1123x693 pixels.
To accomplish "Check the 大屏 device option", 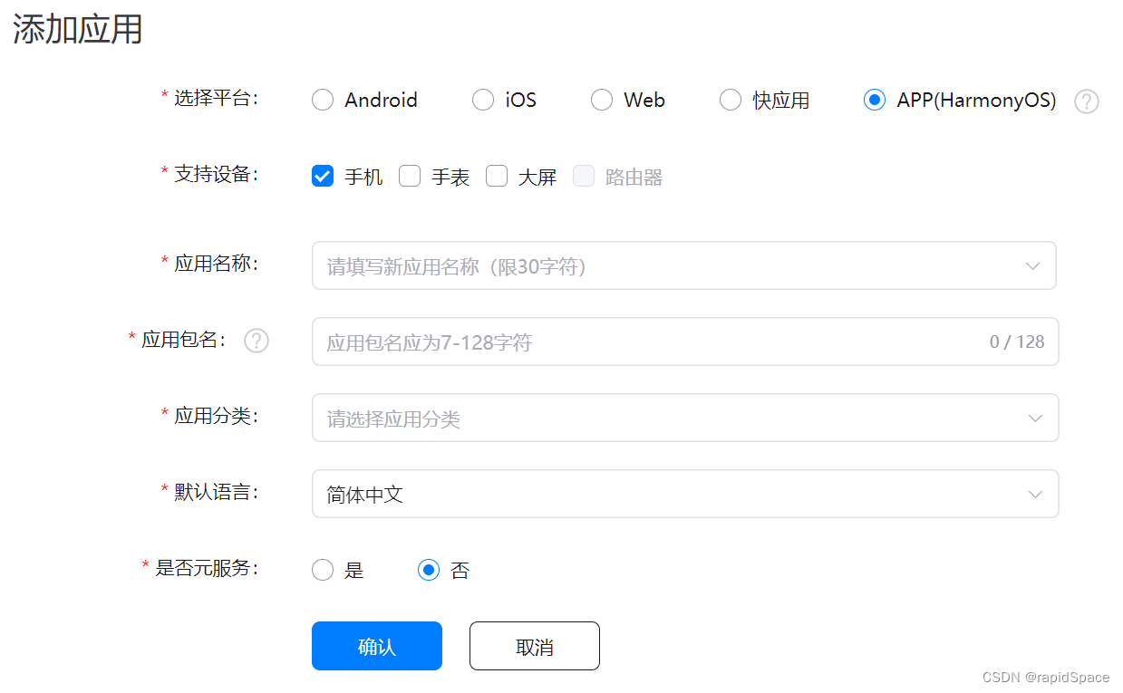I will [497, 176].
